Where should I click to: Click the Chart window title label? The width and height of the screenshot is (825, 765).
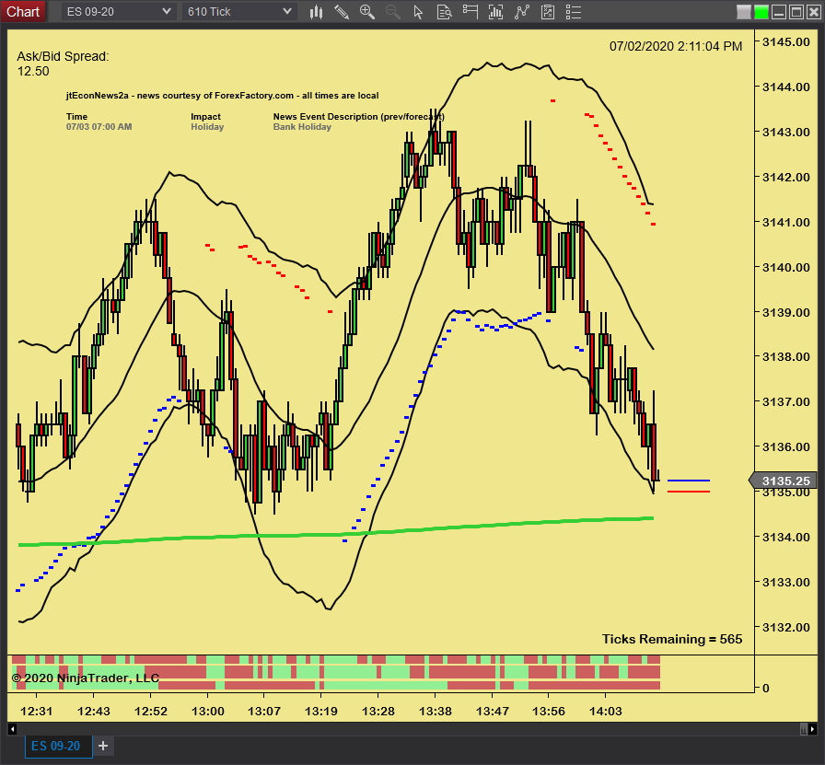point(23,12)
